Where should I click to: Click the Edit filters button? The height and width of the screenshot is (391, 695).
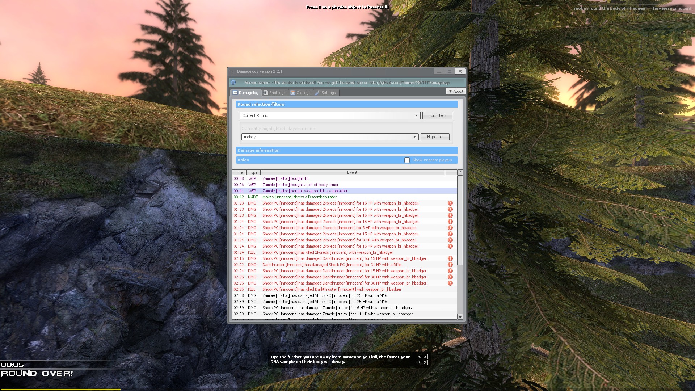pos(437,115)
